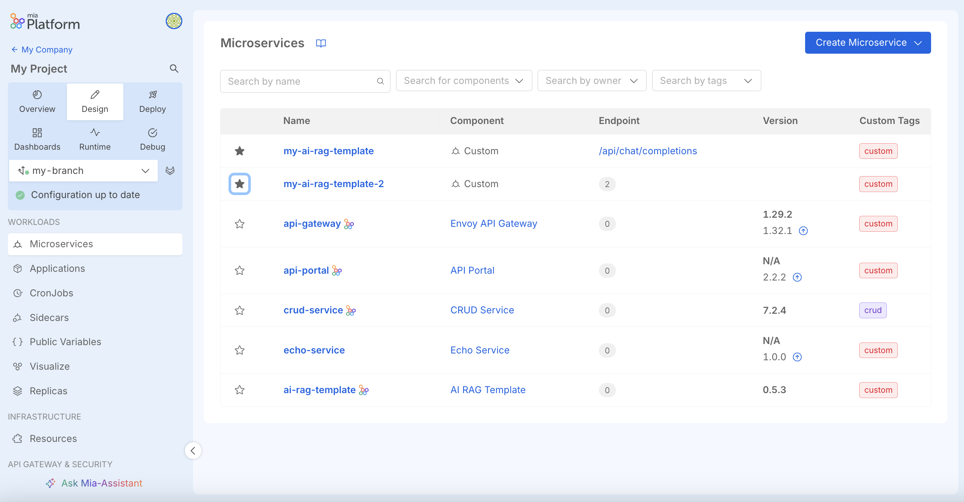This screenshot has width=964, height=502.
Task: Open the api-gateway microservice link
Action: 312,224
